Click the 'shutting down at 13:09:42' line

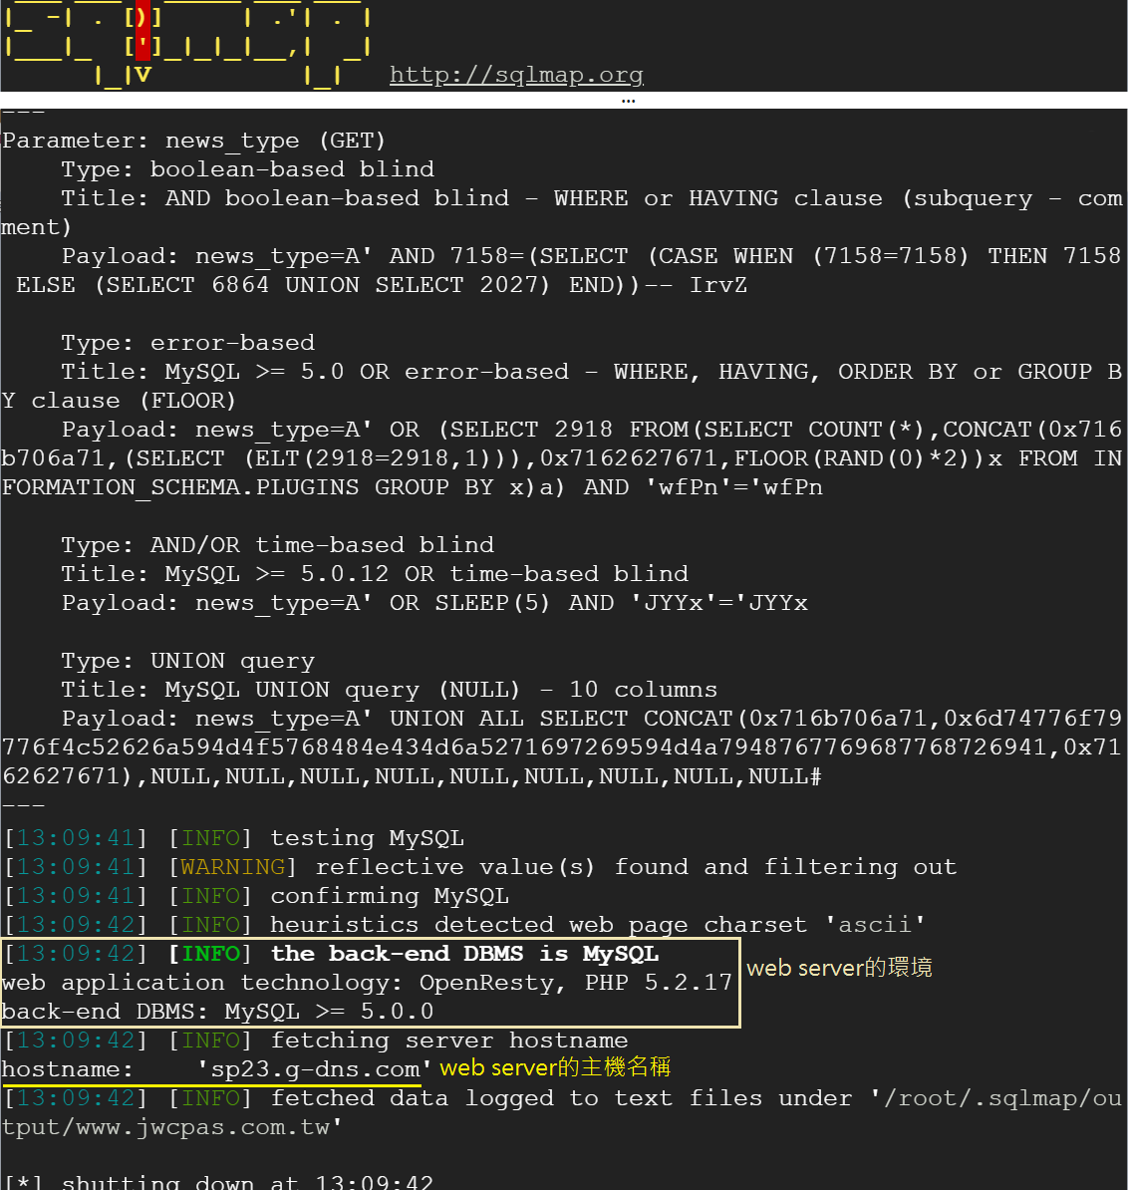219,1182
